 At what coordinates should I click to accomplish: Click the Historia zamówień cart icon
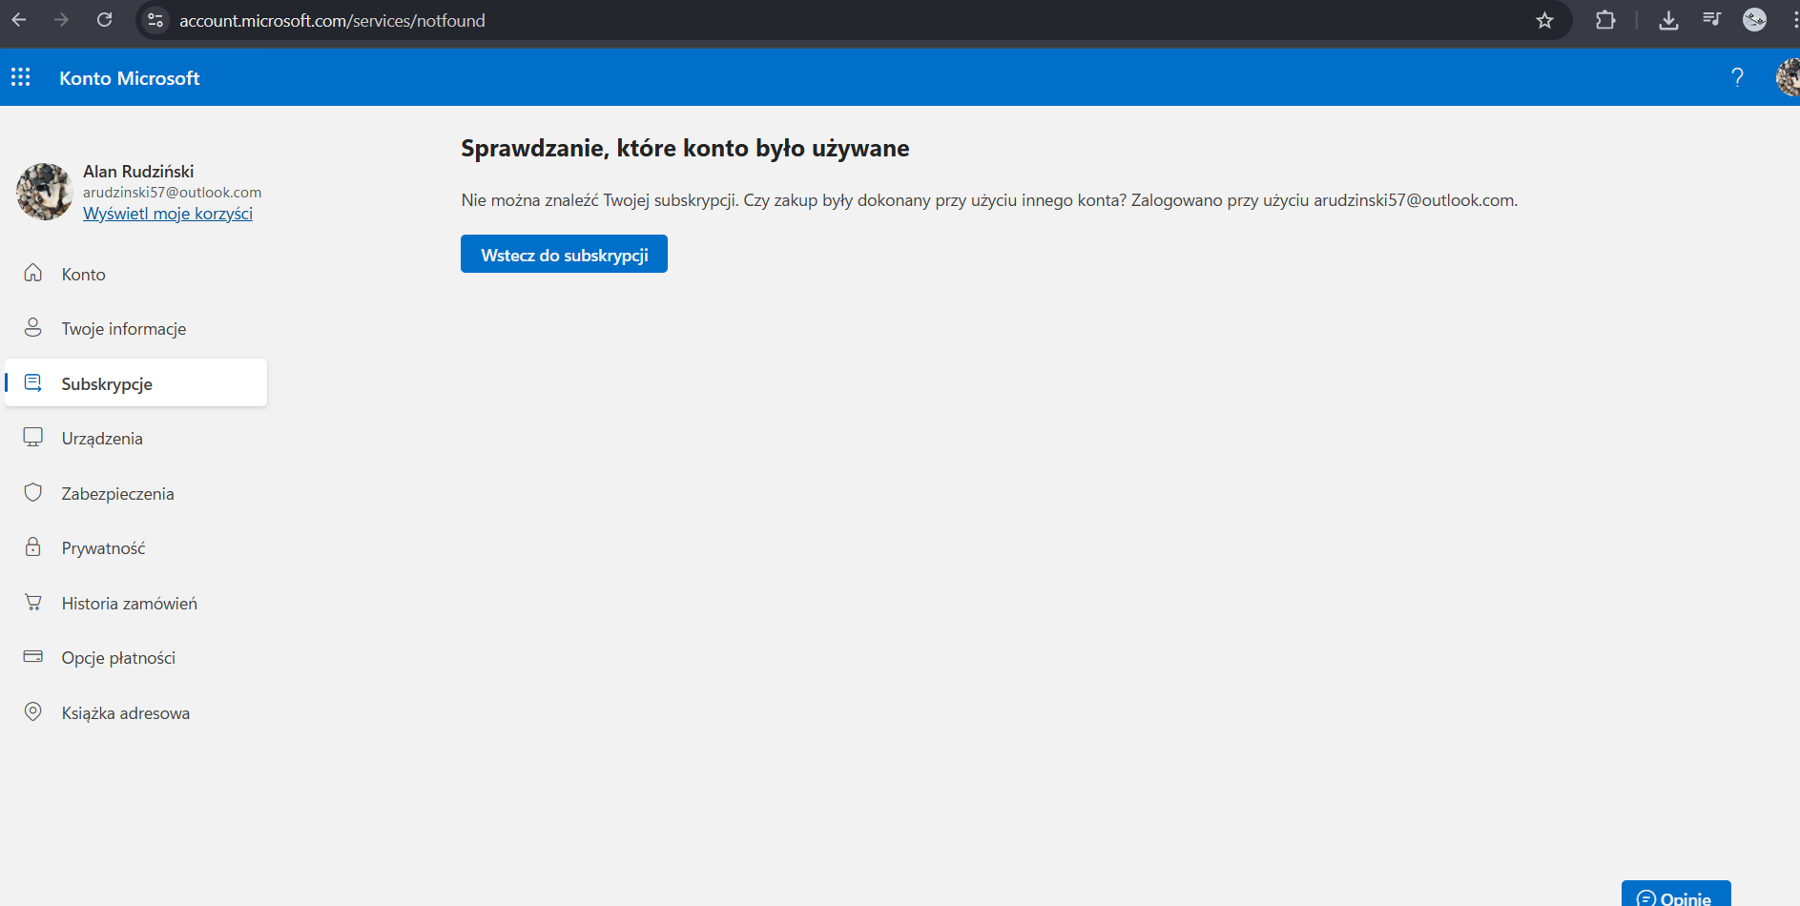click(33, 602)
